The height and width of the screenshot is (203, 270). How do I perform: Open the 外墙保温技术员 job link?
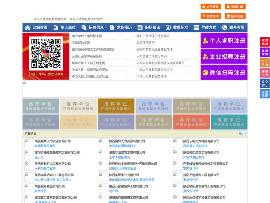[x=193, y=157]
